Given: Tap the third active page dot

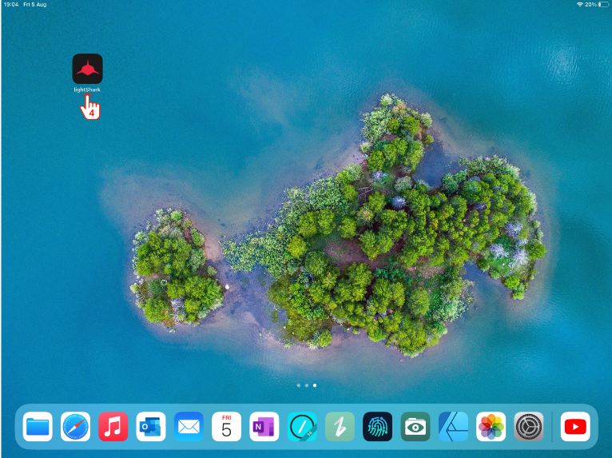Looking at the screenshot, I should 315,385.
